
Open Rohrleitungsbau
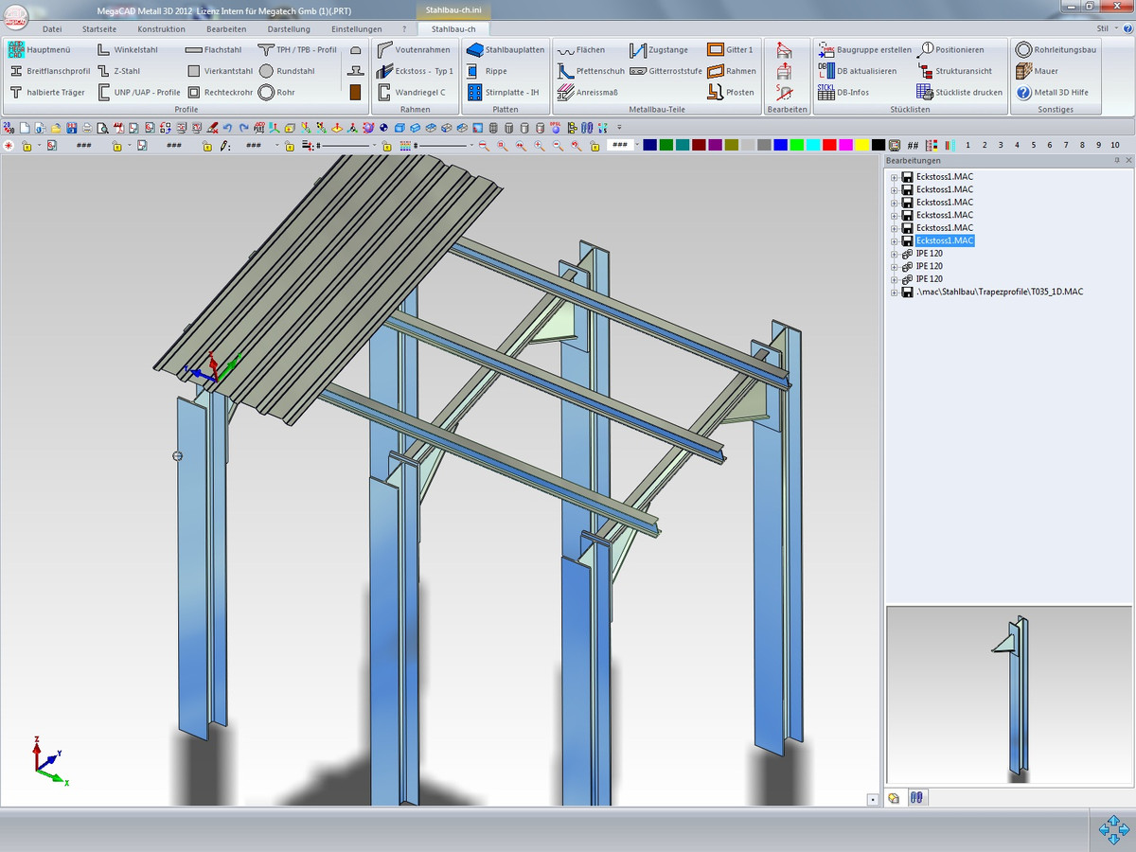(x=1056, y=49)
